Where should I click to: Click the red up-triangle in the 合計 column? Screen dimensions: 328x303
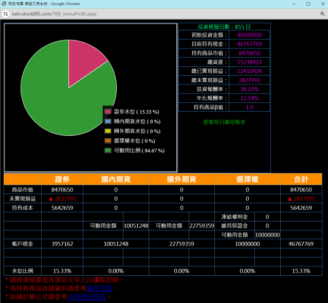[x=289, y=199]
